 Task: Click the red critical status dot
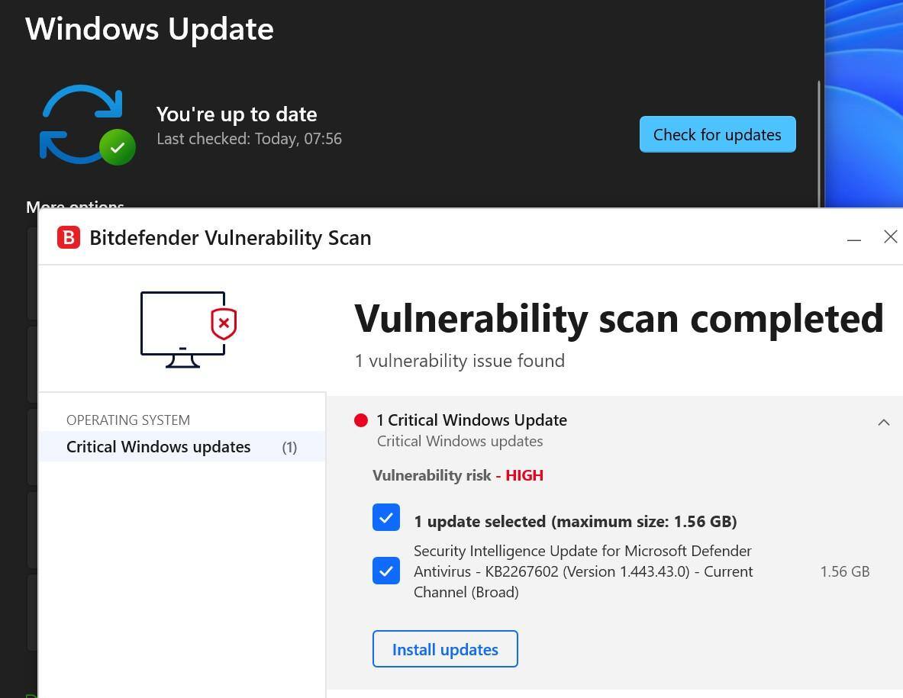[x=361, y=420]
